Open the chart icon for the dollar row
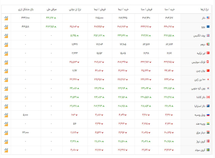215x158 pixels. (6, 18)
